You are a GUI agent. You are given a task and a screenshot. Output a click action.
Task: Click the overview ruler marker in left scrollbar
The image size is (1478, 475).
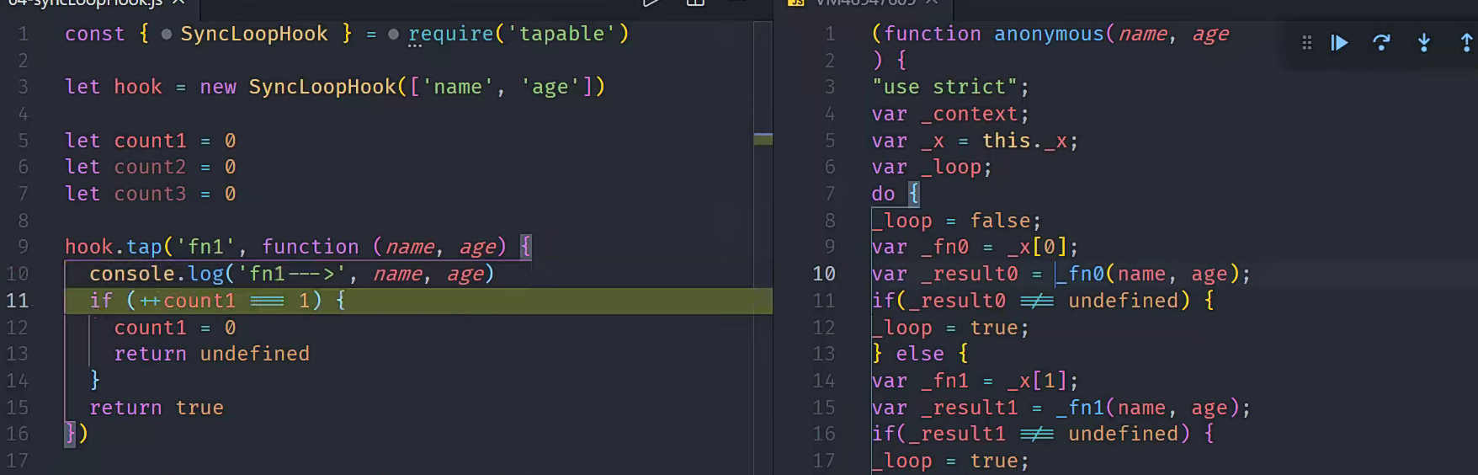pyautogui.click(x=763, y=139)
